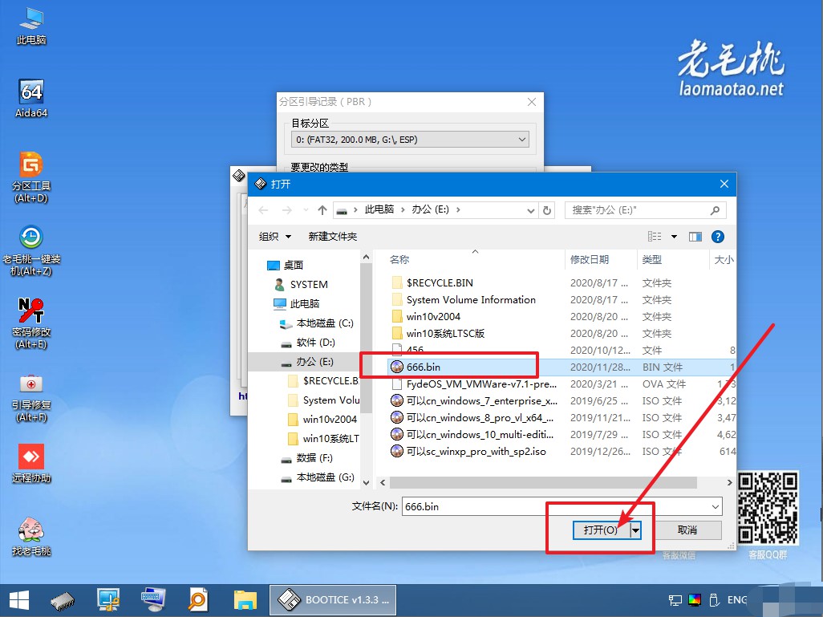Select win10系统LTSC版 folder in file list

(445, 334)
